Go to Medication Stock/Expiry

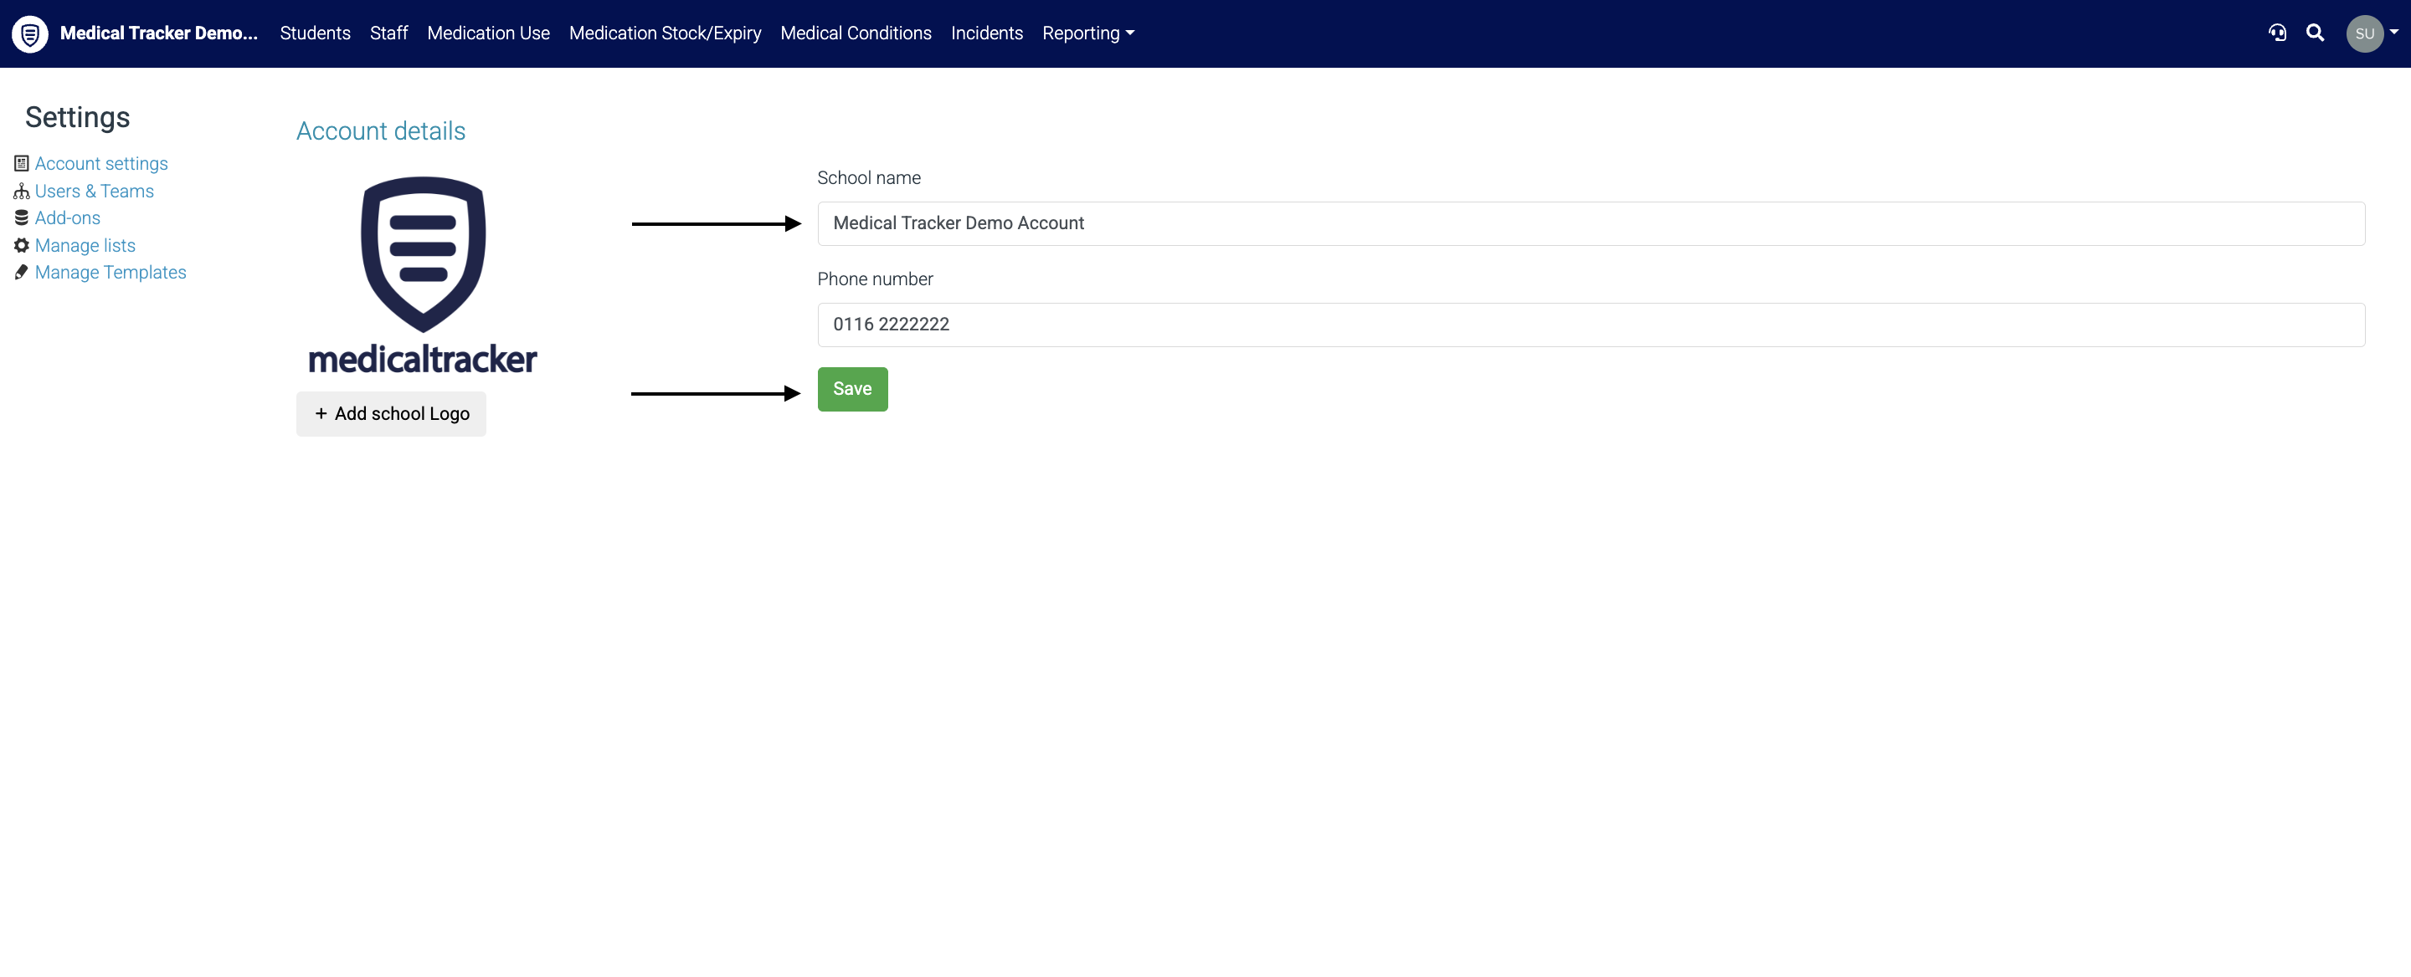[665, 33]
